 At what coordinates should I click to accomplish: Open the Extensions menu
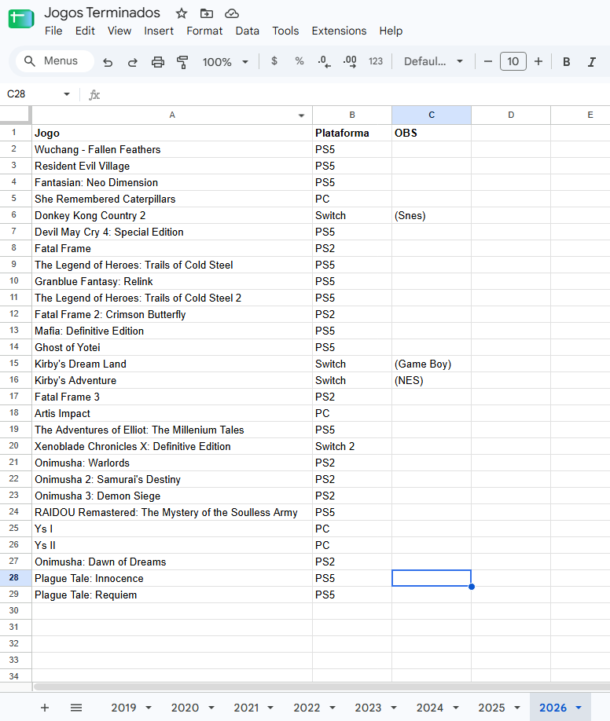point(339,31)
